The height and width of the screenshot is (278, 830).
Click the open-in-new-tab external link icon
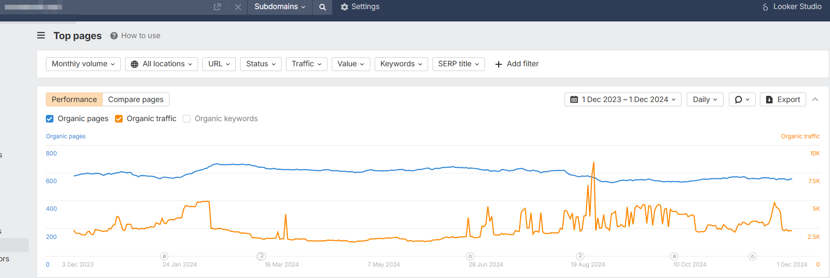(217, 7)
